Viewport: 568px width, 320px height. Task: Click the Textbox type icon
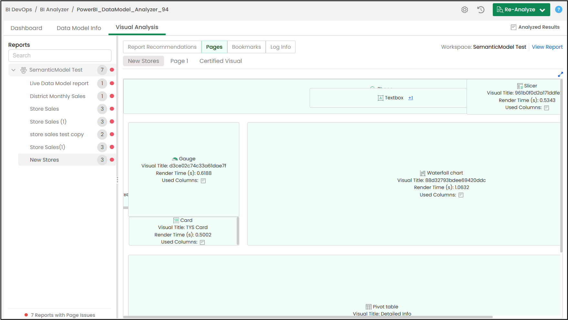(x=380, y=98)
